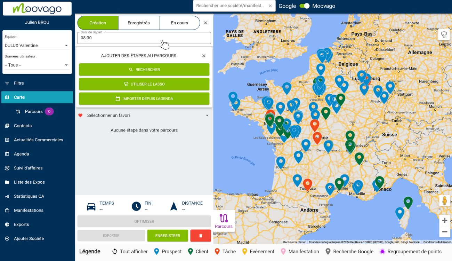Toggle Client filter in legend
The width and height of the screenshot is (452, 261).
198,252
